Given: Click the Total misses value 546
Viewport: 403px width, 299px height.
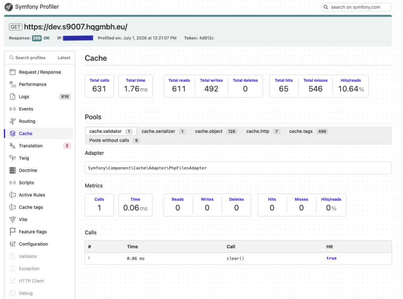Looking at the screenshot, I should (x=315, y=89).
